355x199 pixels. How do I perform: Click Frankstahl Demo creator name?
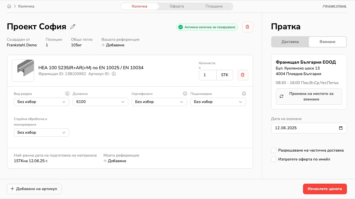coord(22,45)
